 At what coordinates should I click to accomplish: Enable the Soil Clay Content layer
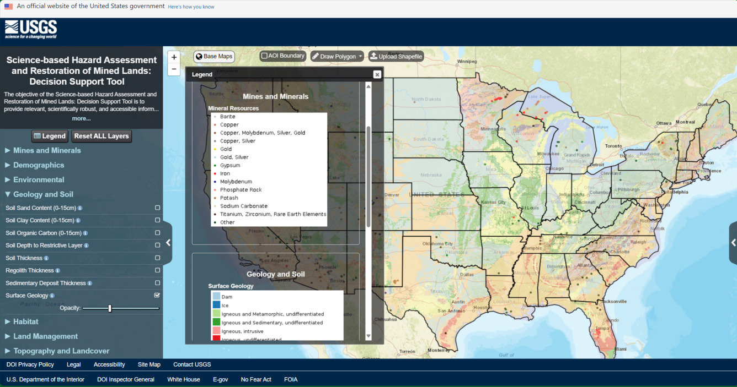tap(157, 220)
